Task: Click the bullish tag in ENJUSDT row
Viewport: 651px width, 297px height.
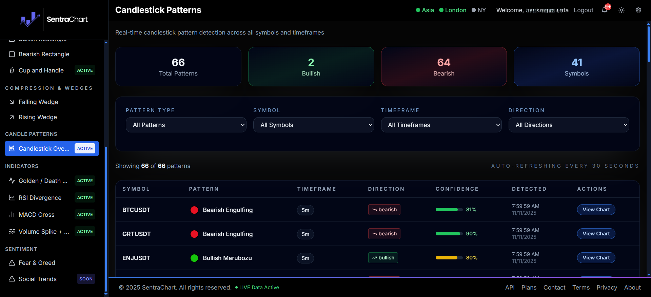Action: click(x=383, y=258)
